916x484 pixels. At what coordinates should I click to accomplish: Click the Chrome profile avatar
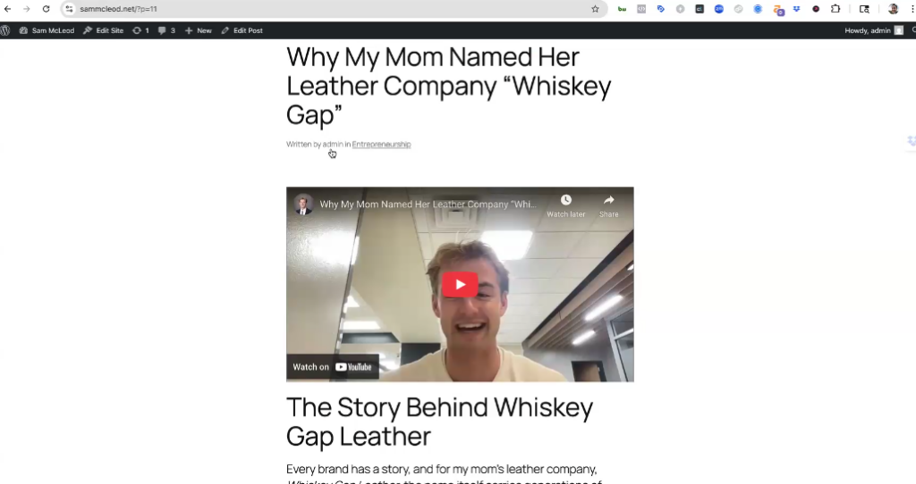[893, 9]
